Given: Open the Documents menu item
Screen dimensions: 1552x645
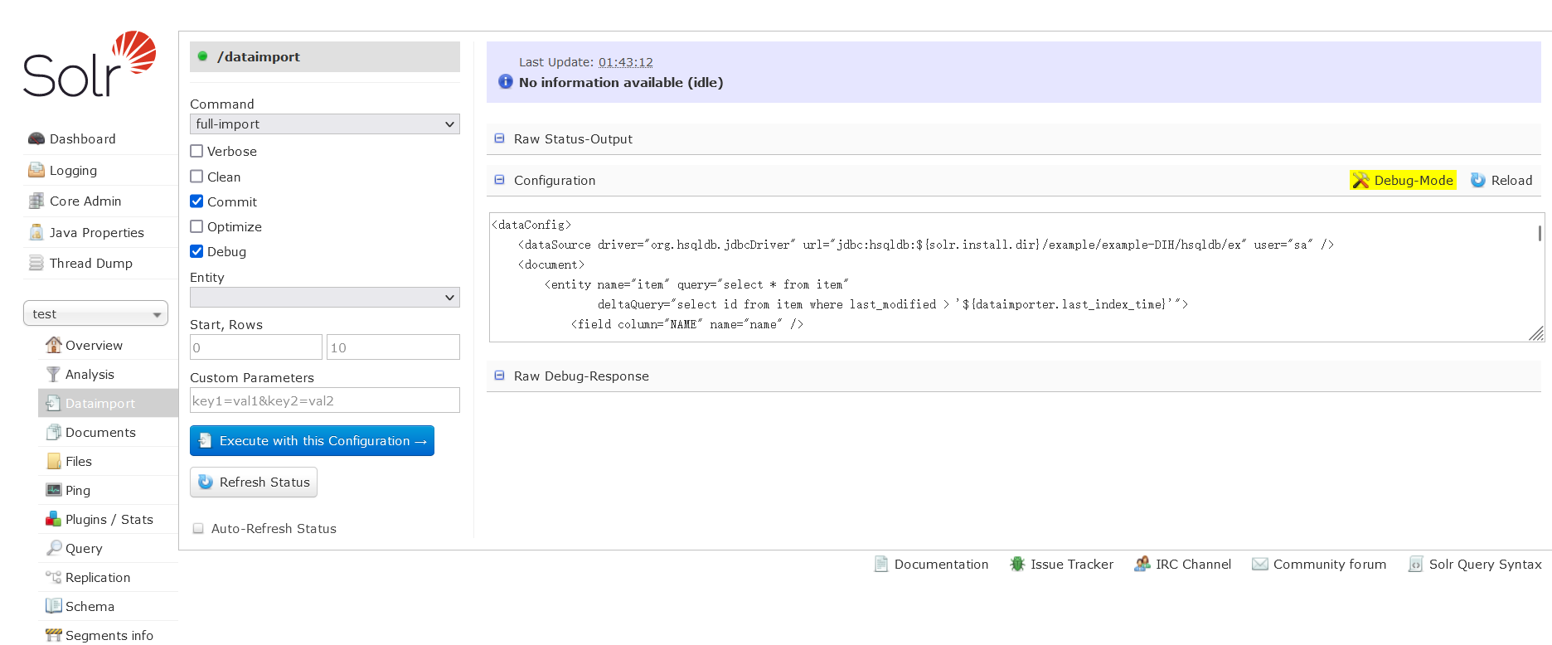Looking at the screenshot, I should [100, 432].
